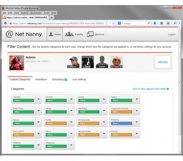This screenshot has width=183, height=161.
Task: Open a new tab with the plus button
Action: pos(52,17)
